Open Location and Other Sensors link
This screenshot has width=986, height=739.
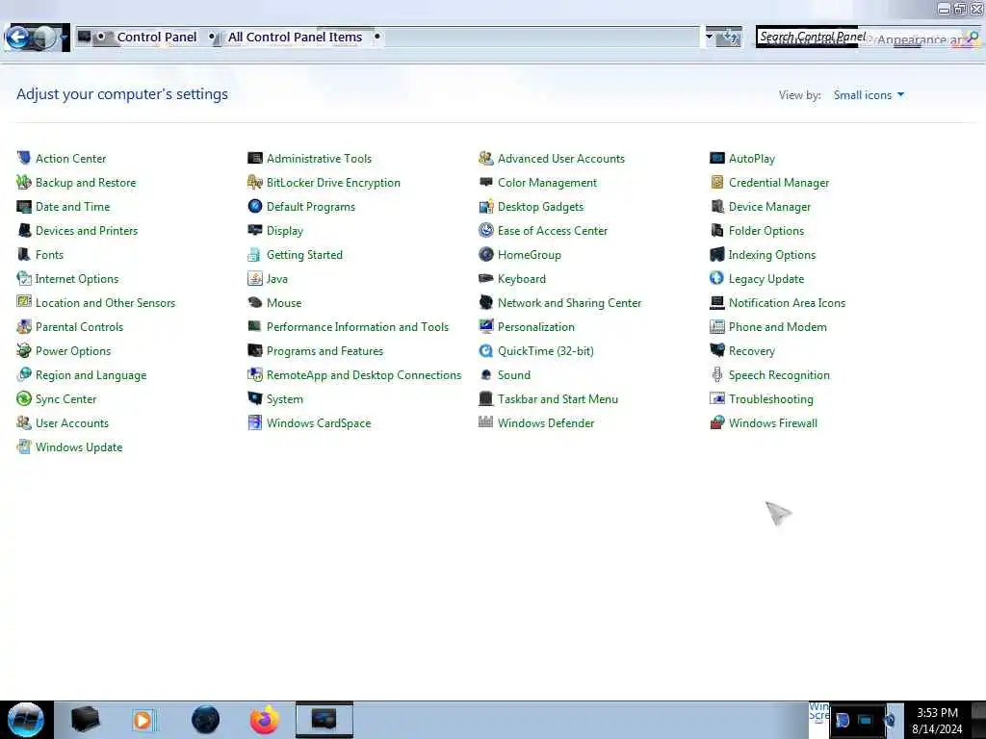tap(105, 303)
